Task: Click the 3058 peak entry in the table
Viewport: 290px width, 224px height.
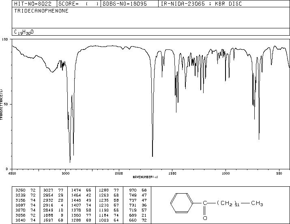Action: pos(26,215)
